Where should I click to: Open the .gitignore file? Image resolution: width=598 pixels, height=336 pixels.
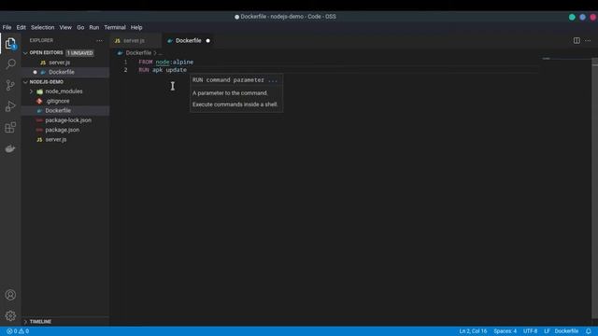(65, 101)
